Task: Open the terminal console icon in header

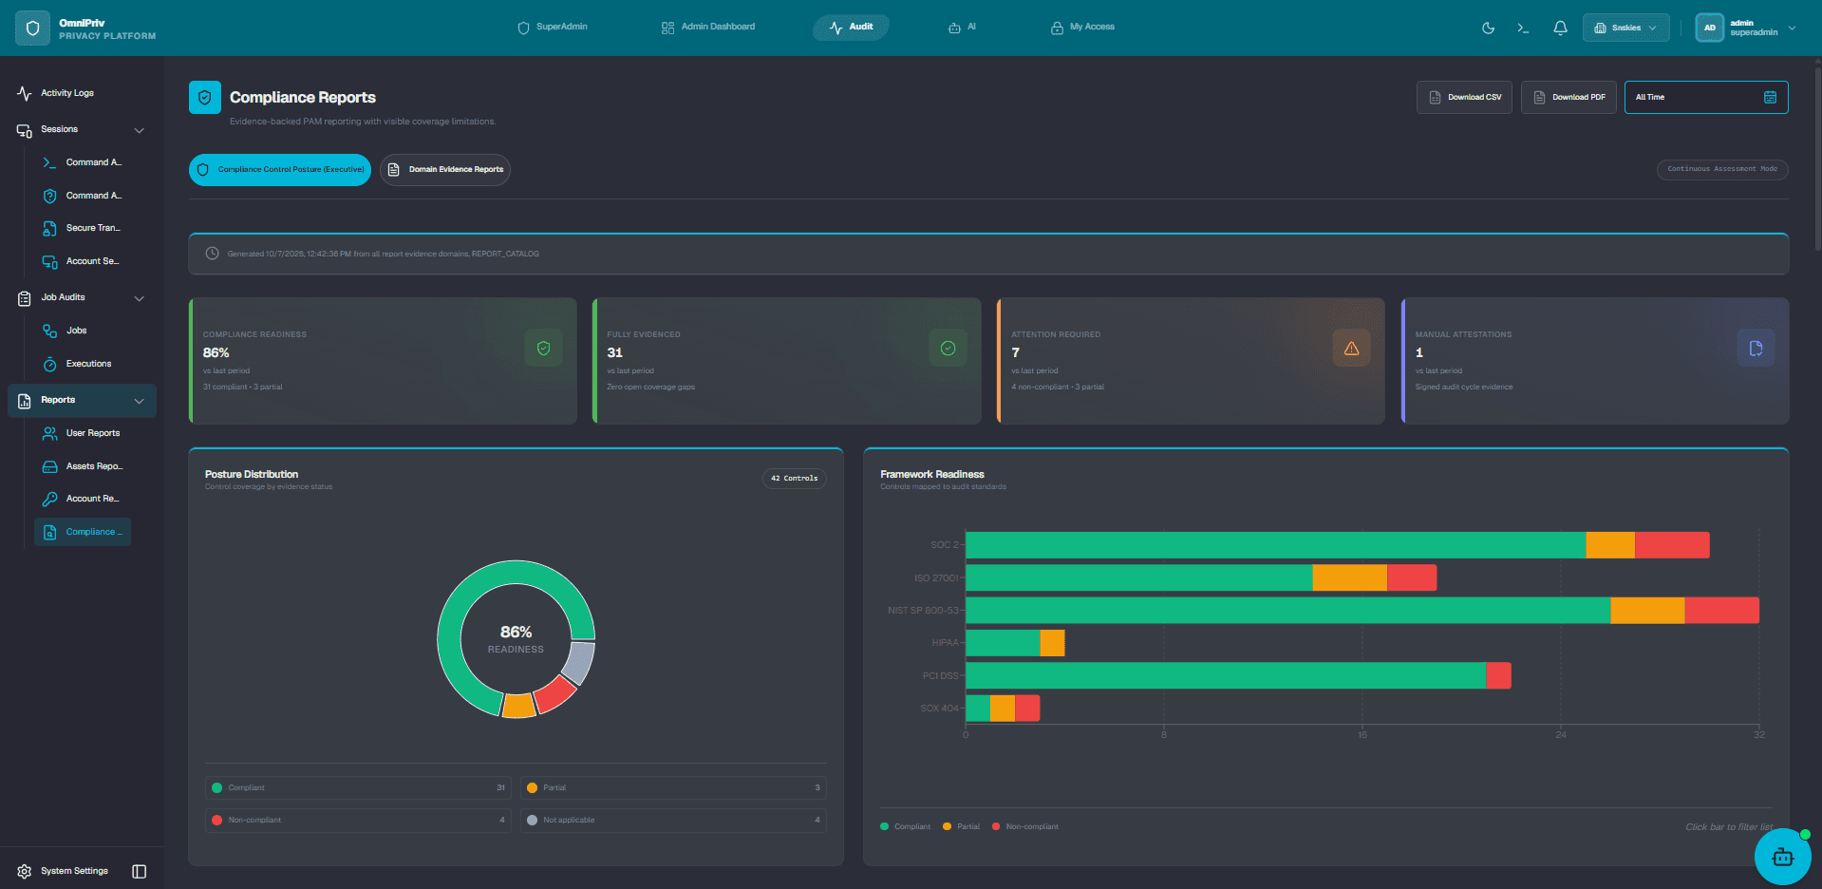Action: click(x=1523, y=28)
